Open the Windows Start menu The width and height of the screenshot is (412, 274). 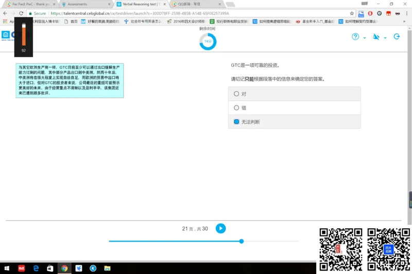coord(7,268)
